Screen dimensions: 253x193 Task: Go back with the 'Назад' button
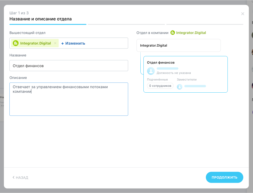20,177
